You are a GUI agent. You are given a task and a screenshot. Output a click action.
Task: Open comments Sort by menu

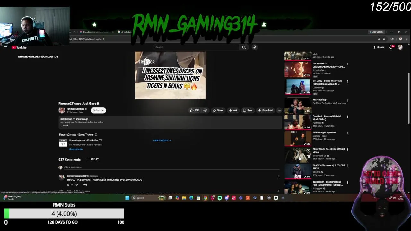click(92, 159)
